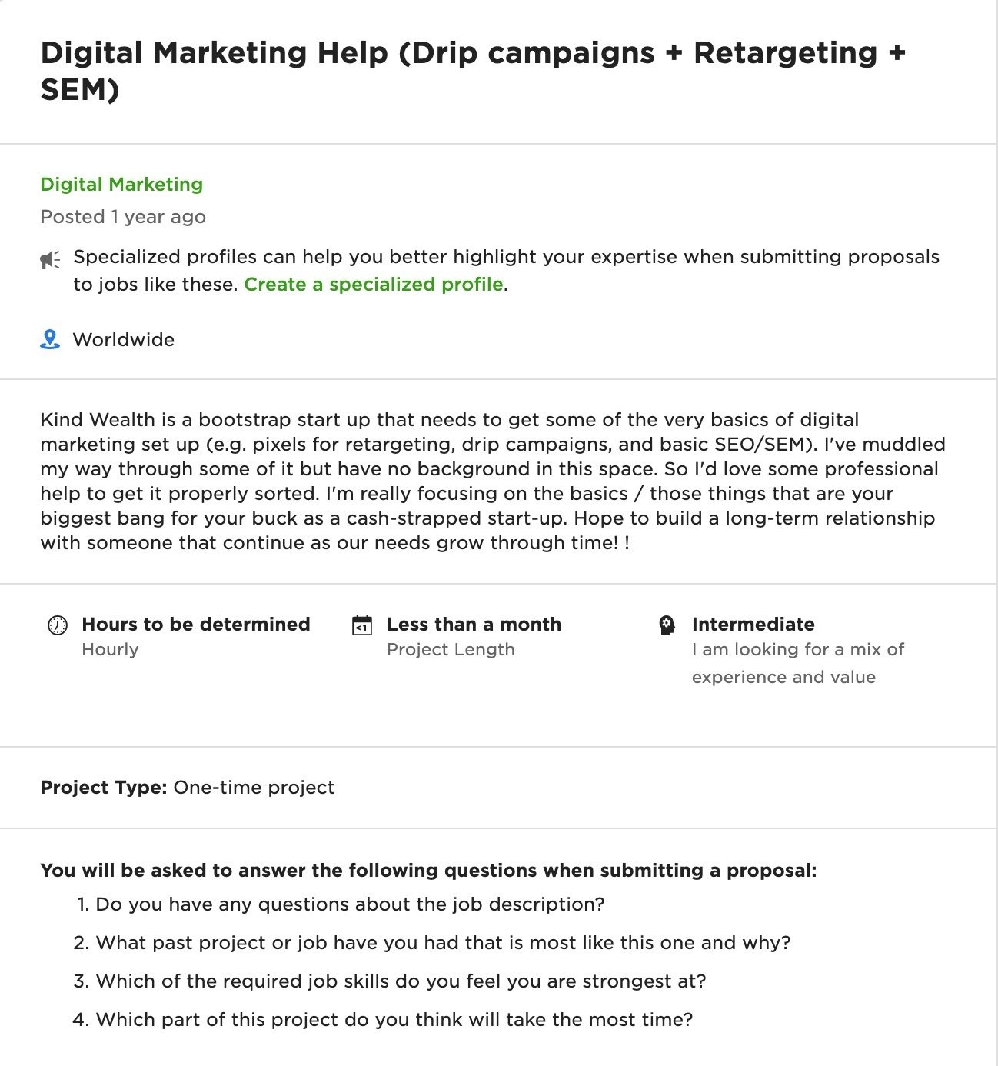
Task: Select the Digital Marketing category link
Action: [121, 185]
